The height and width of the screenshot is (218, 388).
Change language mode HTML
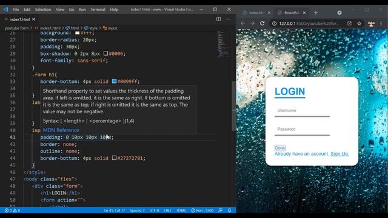click(x=181, y=211)
